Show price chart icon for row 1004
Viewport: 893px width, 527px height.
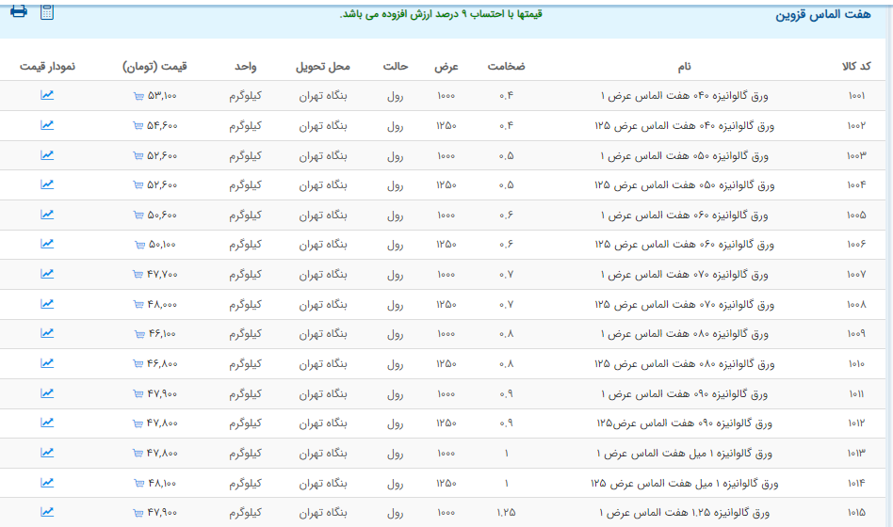pos(47,184)
